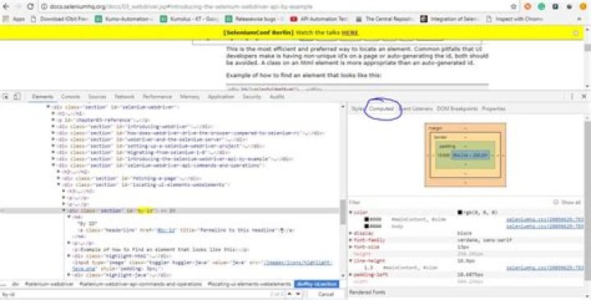Bookmark this page with the star icon
The height and width of the screenshot is (300, 591).
513,7
